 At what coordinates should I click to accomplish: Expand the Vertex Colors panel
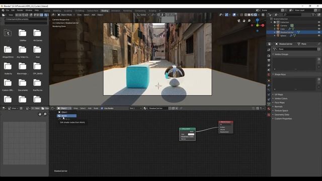281,99
